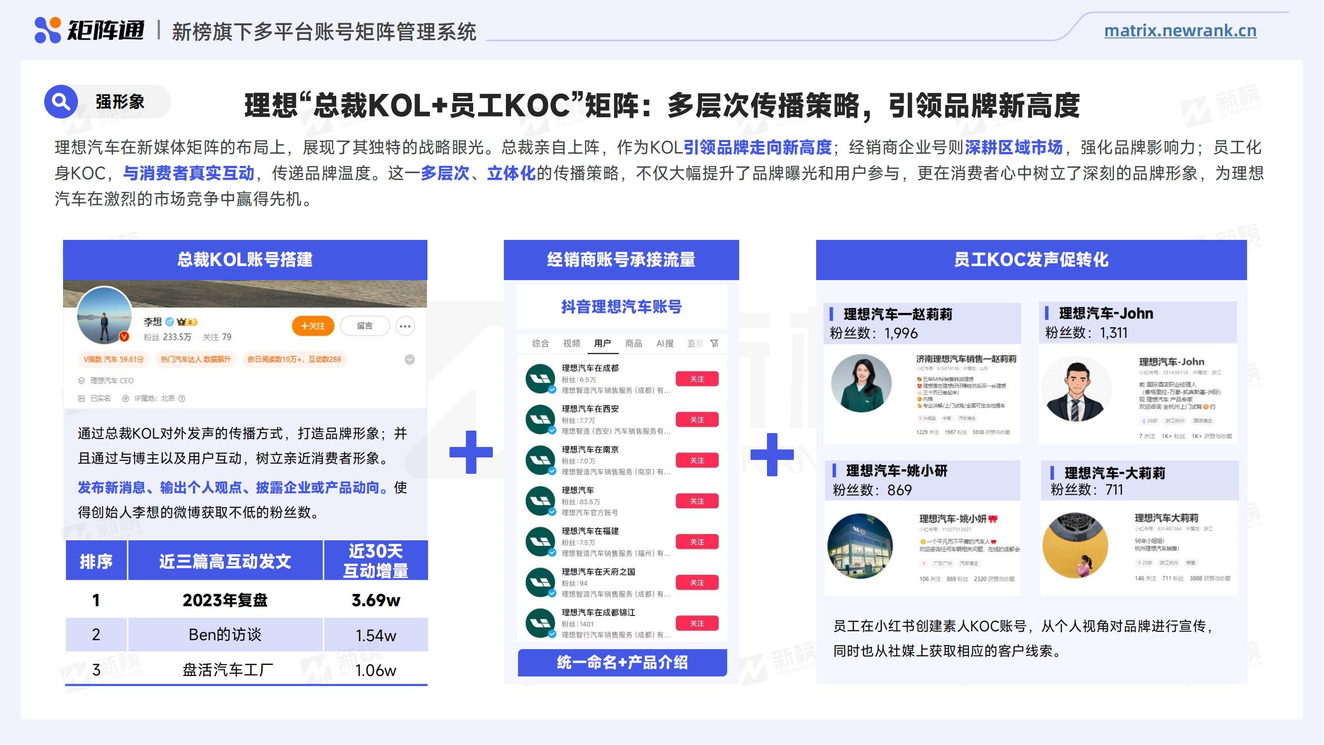
Task: Click 姚小妍's building profile photo
Action: pyautogui.click(x=860, y=546)
